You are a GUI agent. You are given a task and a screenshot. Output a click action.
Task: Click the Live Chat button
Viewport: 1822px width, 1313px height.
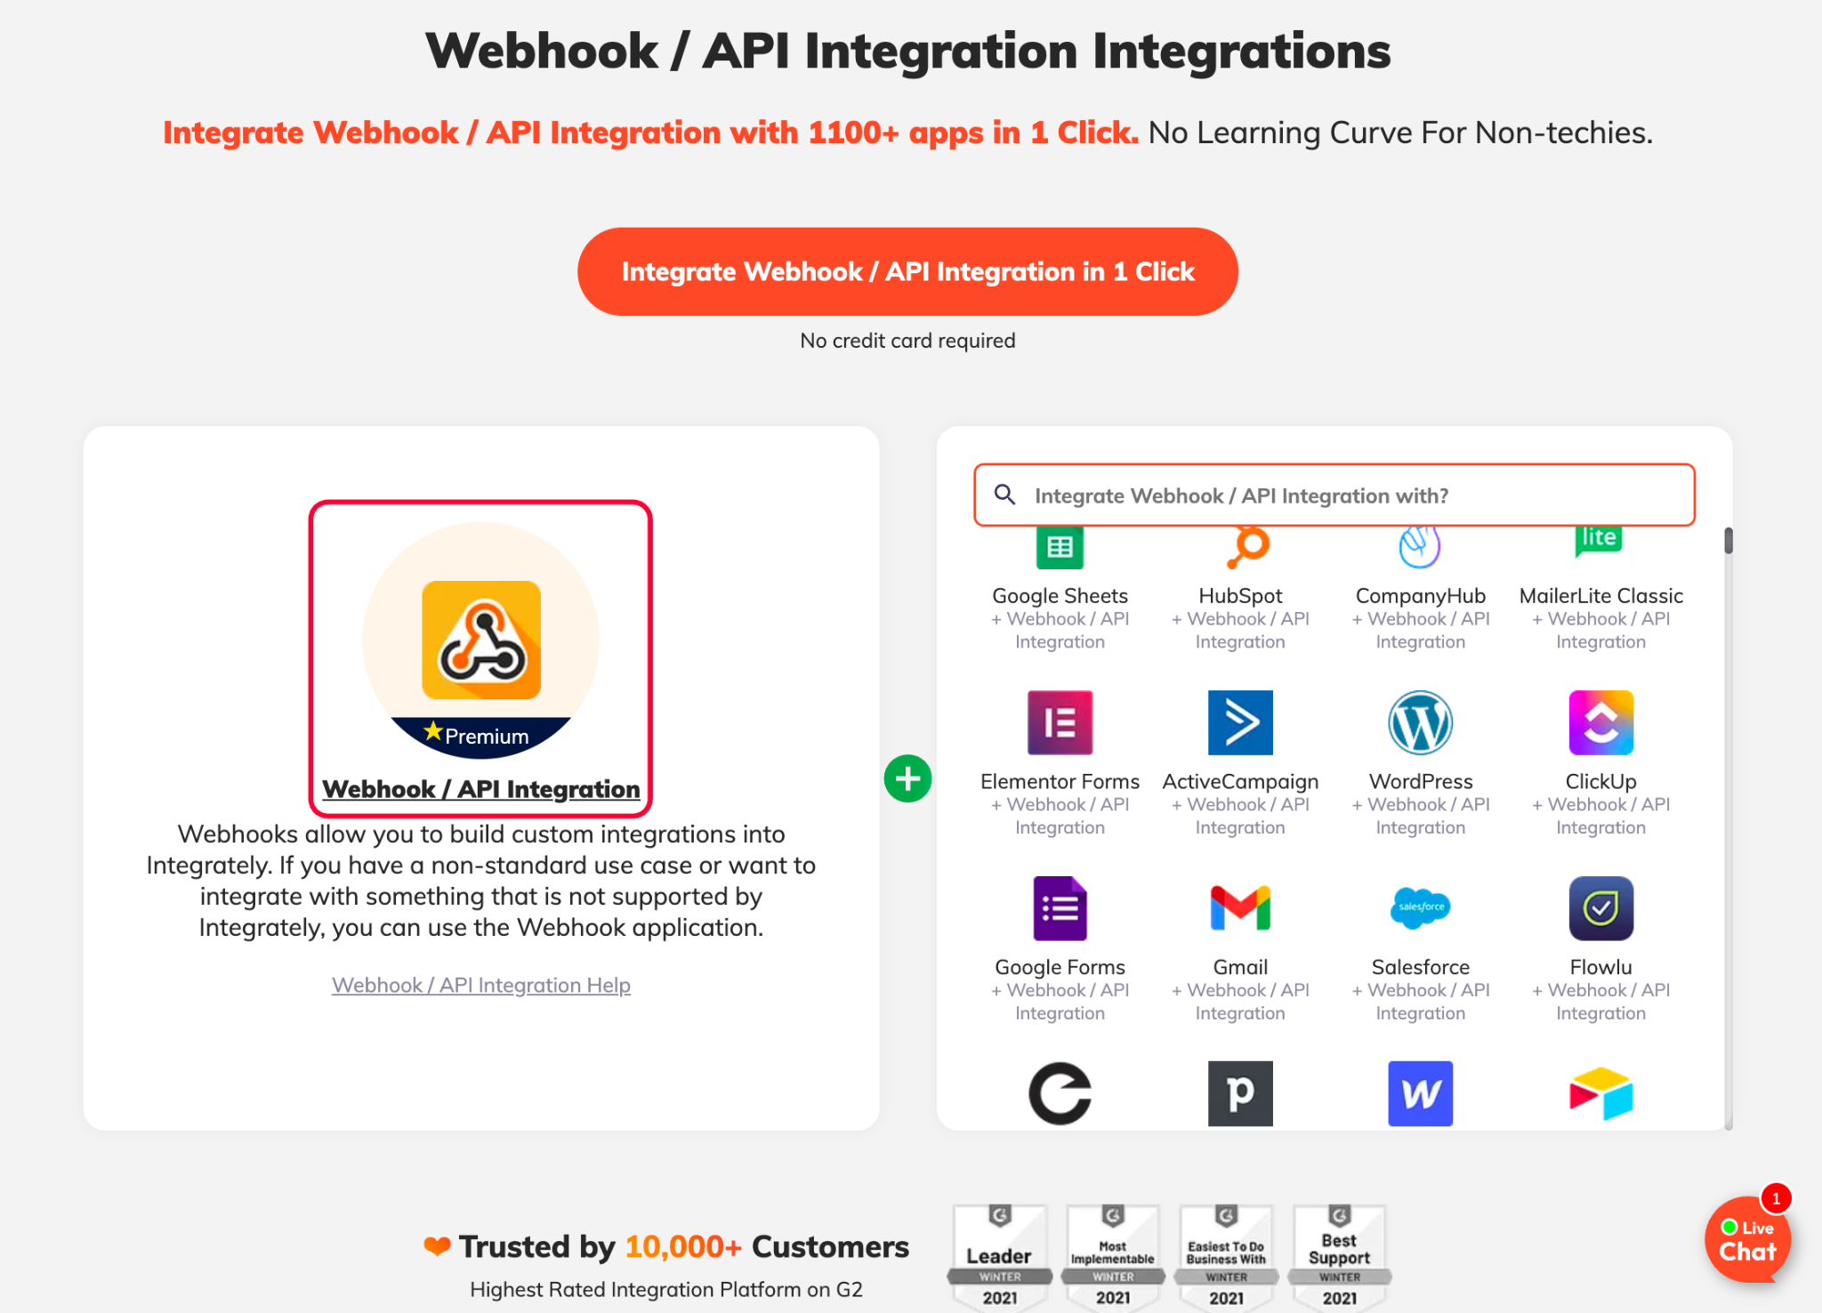point(1753,1241)
